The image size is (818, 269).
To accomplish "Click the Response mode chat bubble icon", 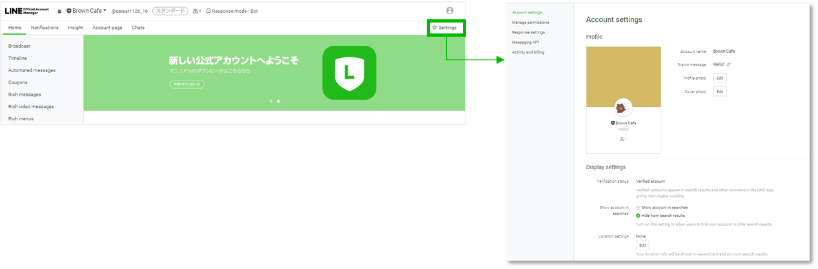I will point(209,11).
